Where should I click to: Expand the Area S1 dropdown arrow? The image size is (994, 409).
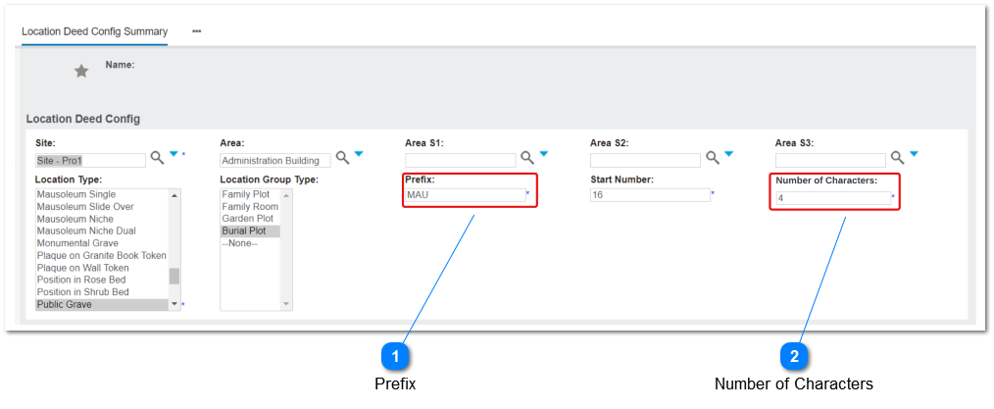544,154
